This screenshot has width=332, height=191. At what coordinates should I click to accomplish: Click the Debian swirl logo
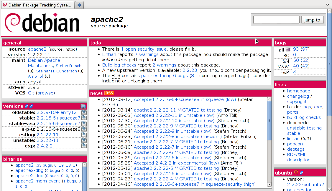(13, 23)
